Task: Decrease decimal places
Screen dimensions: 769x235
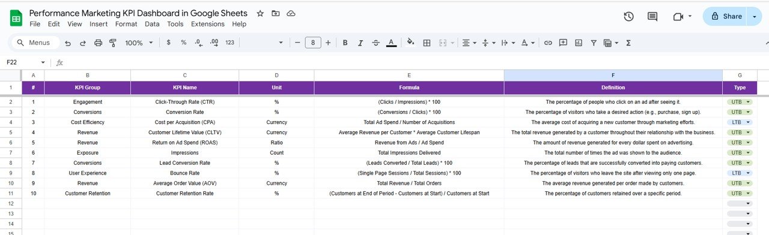Action: pyautogui.click(x=199, y=43)
